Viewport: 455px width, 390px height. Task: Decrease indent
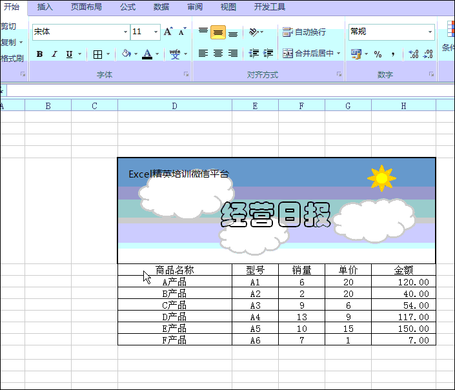point(254,54)
